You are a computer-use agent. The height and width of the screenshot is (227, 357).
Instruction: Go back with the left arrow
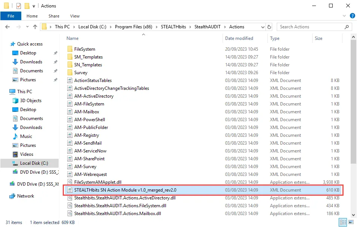7,27
